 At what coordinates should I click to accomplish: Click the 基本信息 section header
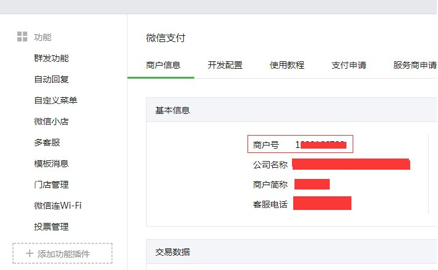coord(173,110)
